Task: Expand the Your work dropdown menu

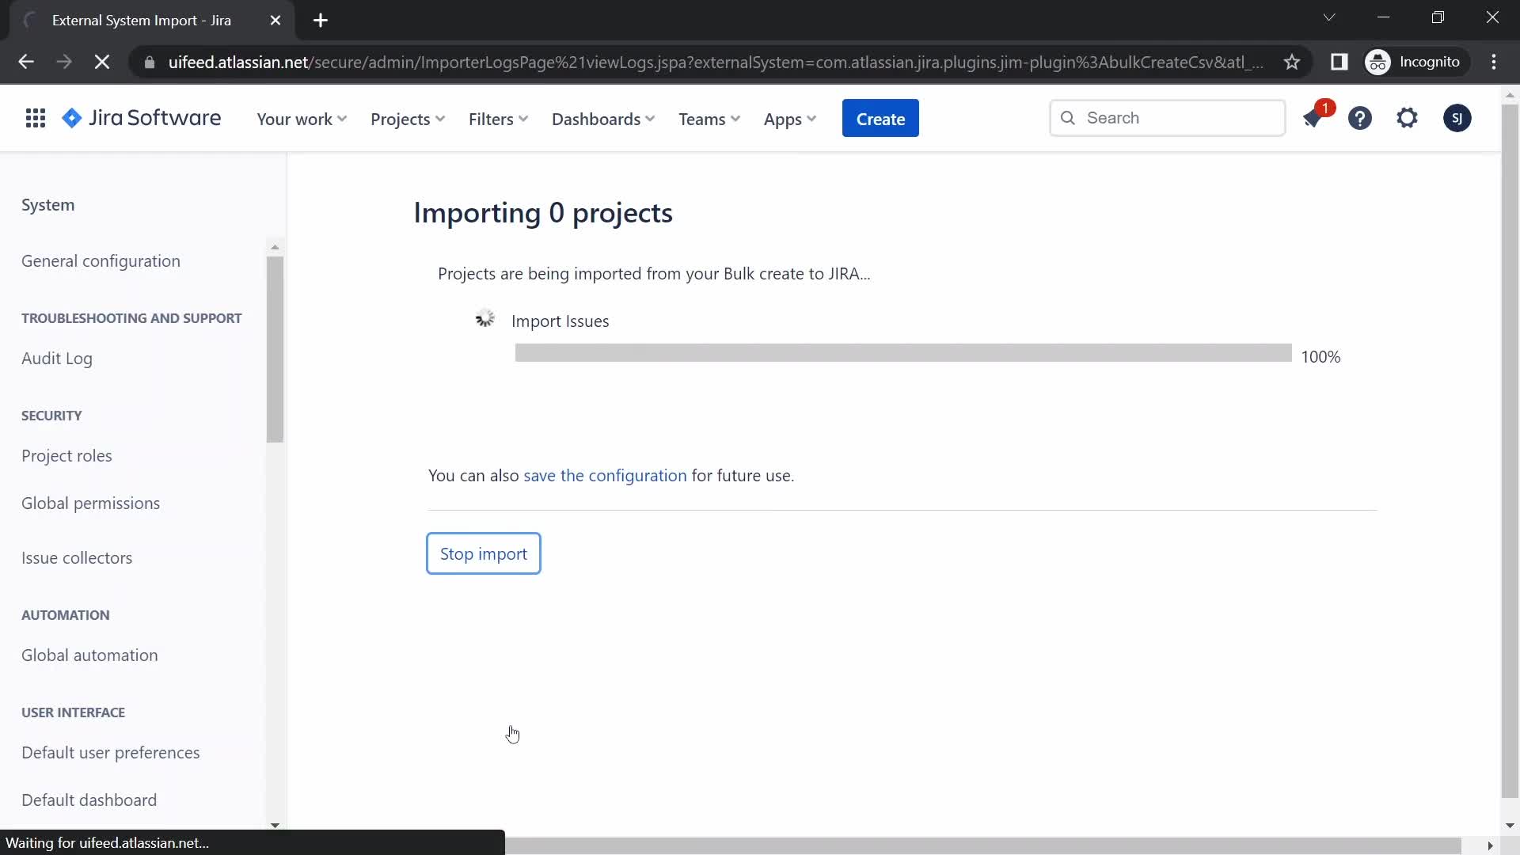Action: click(x=302, y=118)
